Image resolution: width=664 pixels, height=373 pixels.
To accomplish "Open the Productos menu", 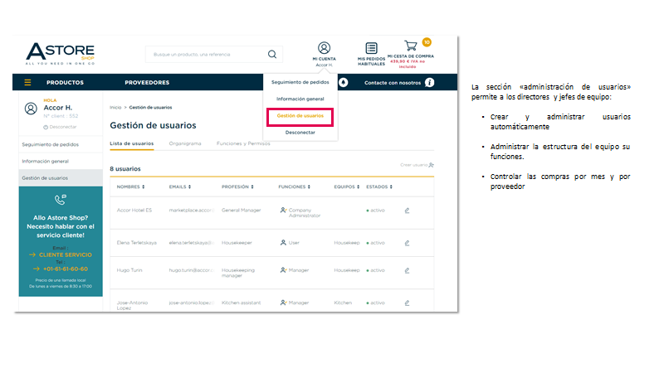I will pos(66,82).
